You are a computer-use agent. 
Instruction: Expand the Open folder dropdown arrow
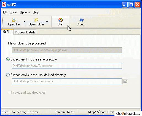47,22
